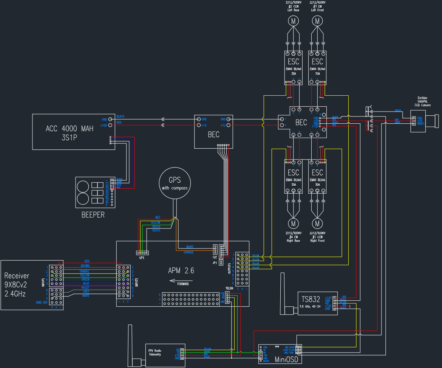This screenshot has height=368, width=442.
Task: Select the BEC box next to battery
Action: click(x=213, y=132)
